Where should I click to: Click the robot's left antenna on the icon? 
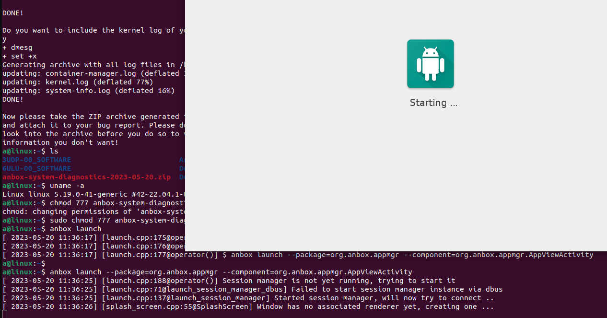pyautogui.click(x=424, y=48)
